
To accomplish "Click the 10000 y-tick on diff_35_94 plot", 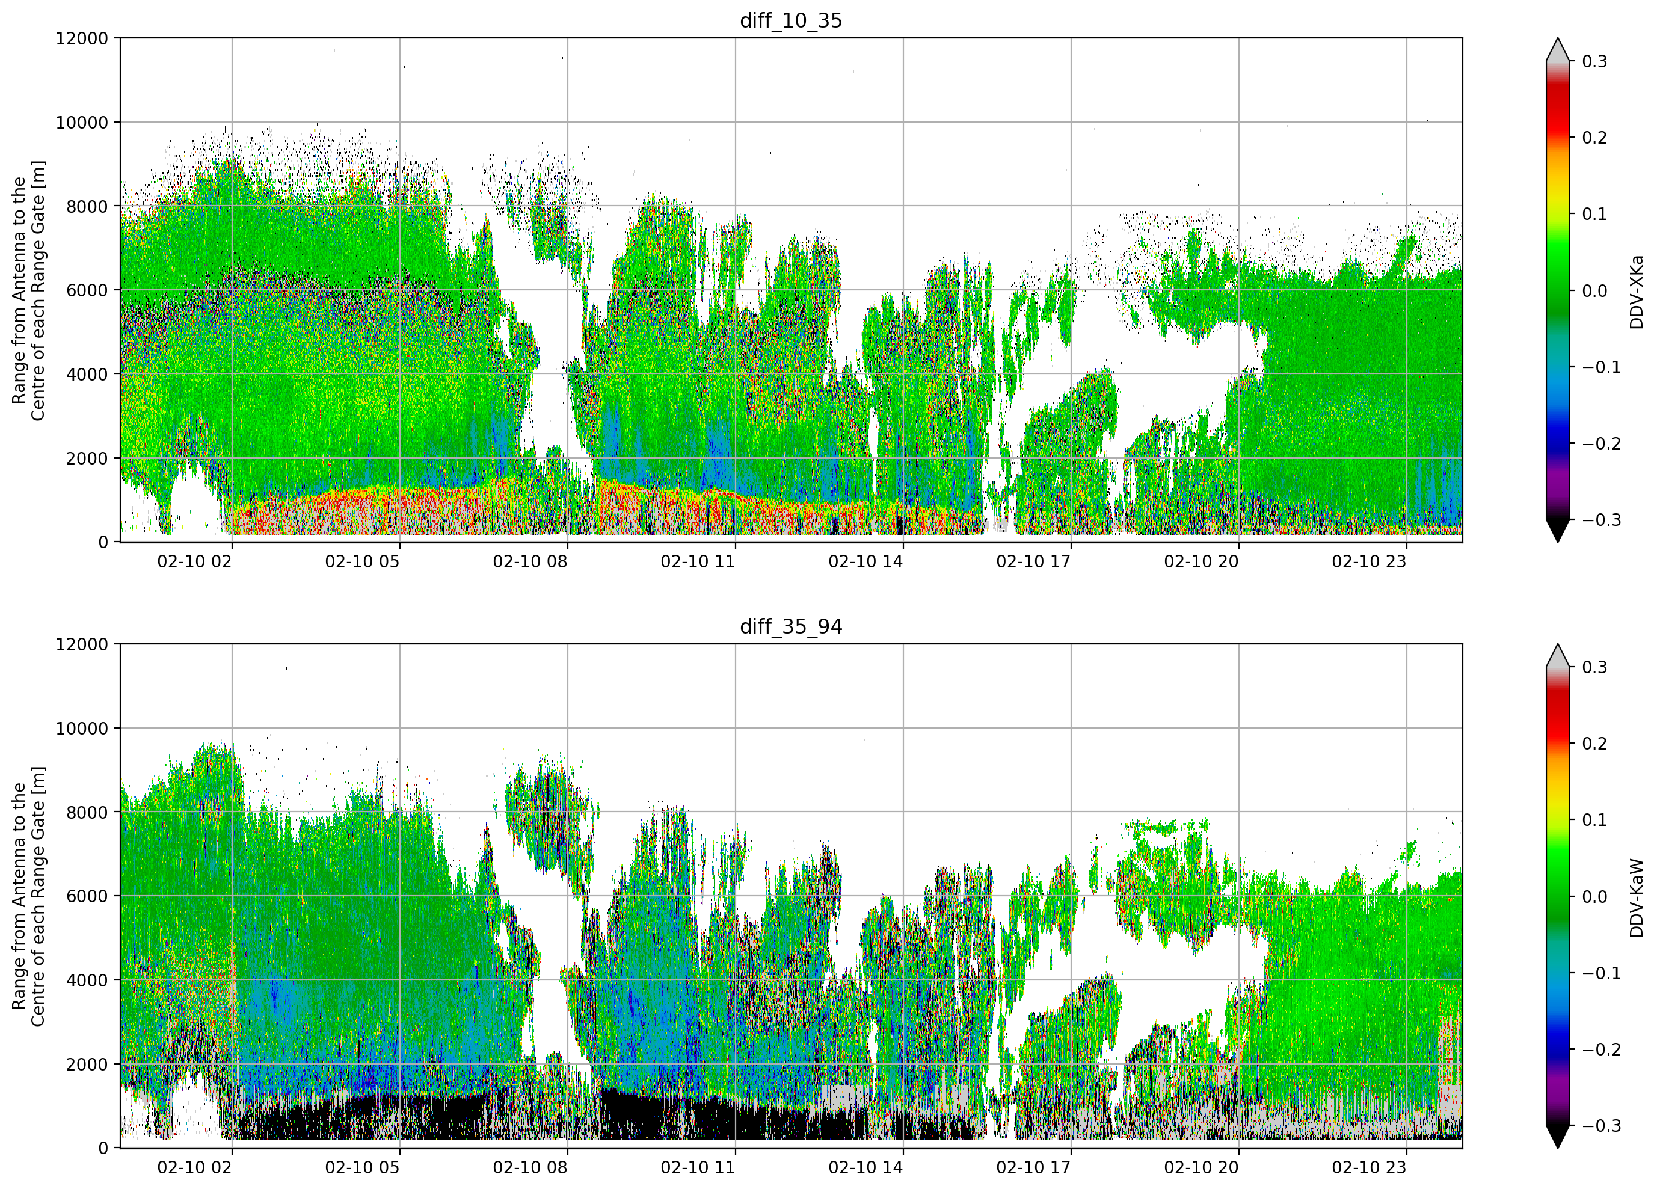I will (x=82, y=729).
